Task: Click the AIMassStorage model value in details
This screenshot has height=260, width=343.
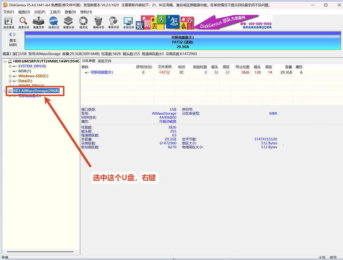Action: click(164, 114)
